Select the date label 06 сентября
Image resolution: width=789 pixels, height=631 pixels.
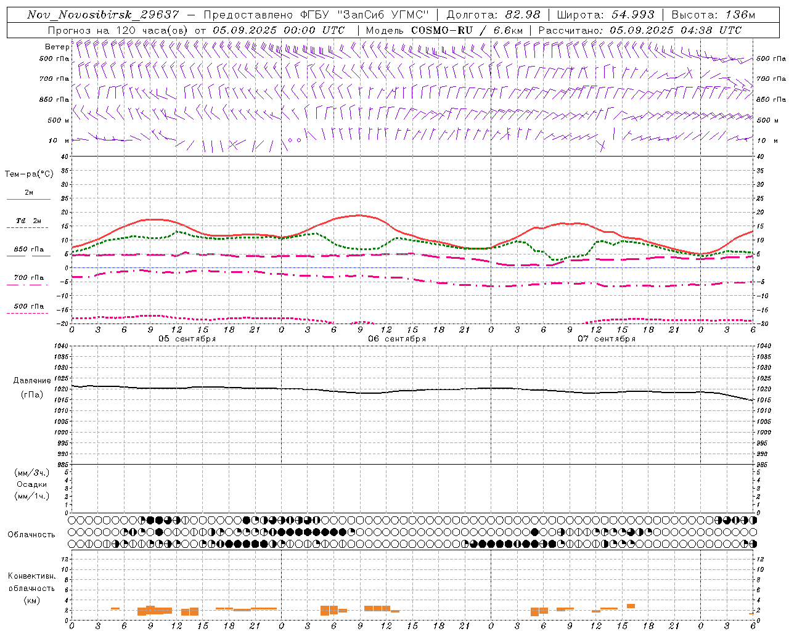pos(397,339)
